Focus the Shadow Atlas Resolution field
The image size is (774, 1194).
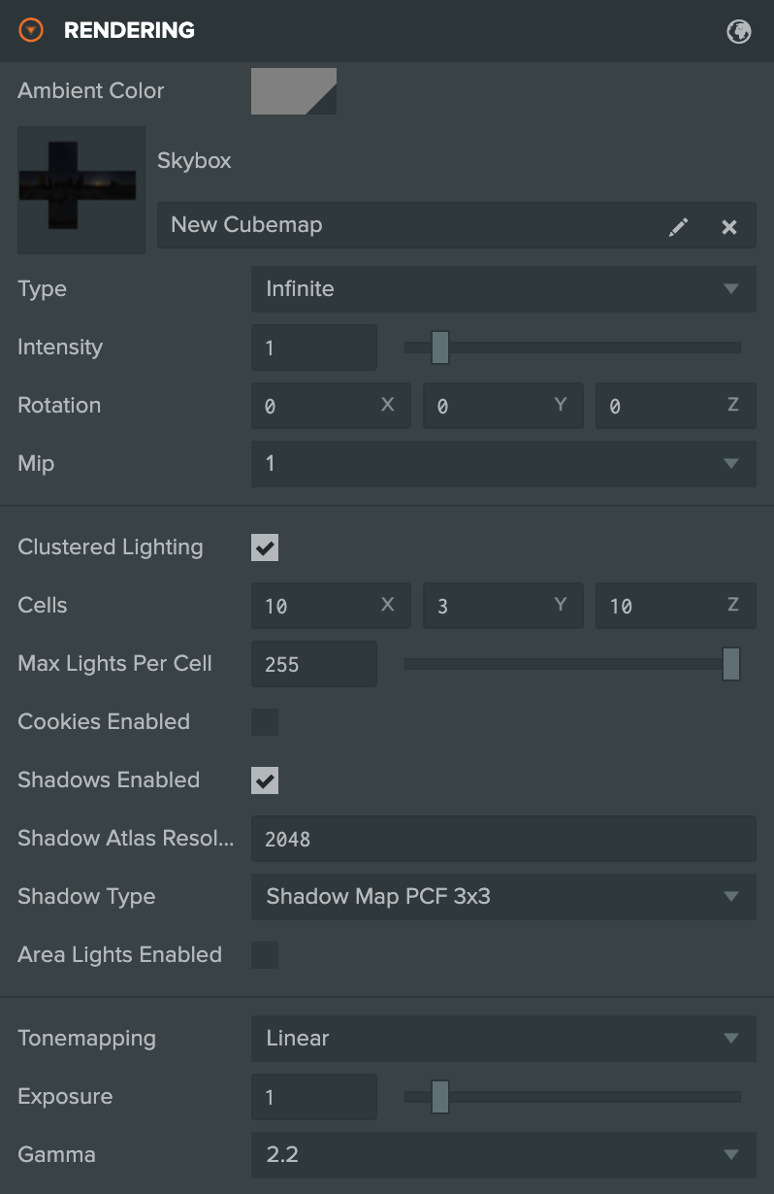pyautogui.click(x=503, y=839)
